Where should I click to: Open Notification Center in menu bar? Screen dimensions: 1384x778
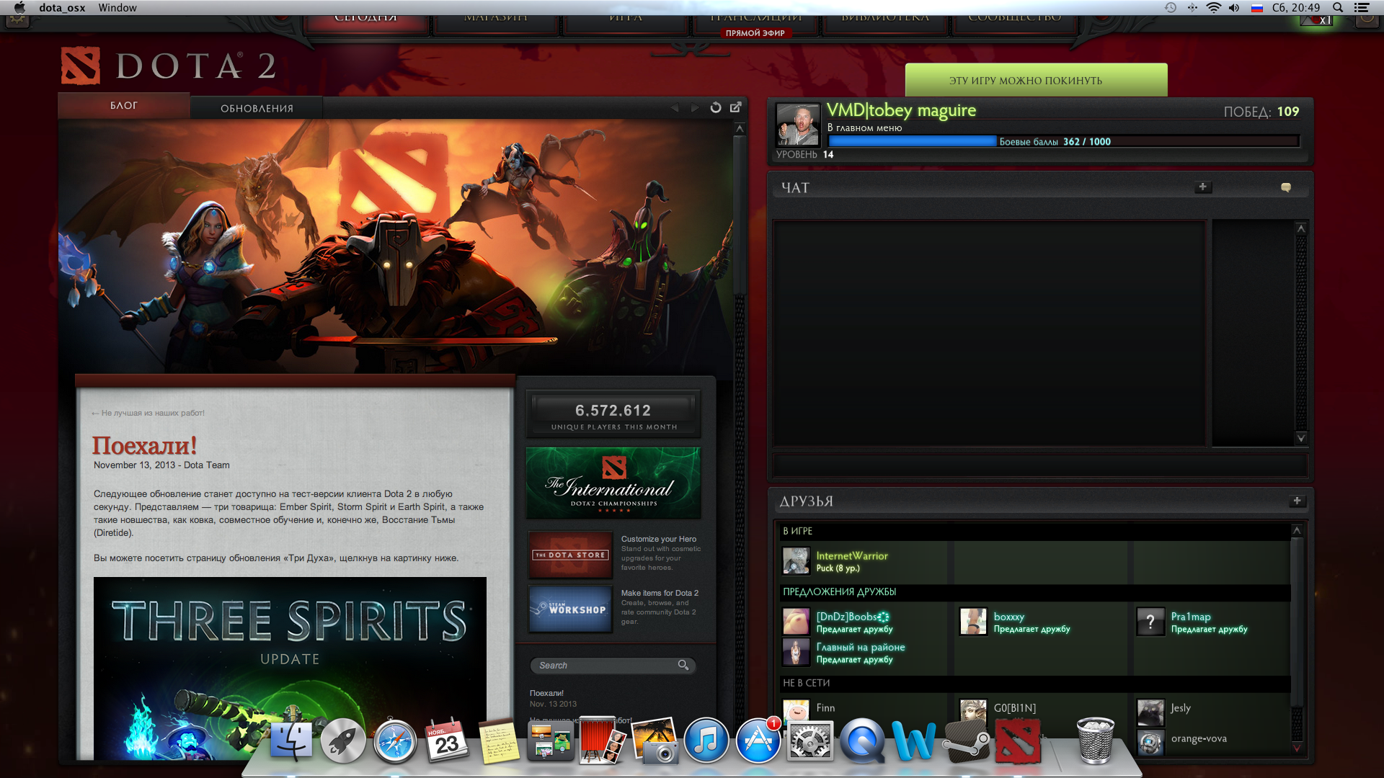point(1362,8)
